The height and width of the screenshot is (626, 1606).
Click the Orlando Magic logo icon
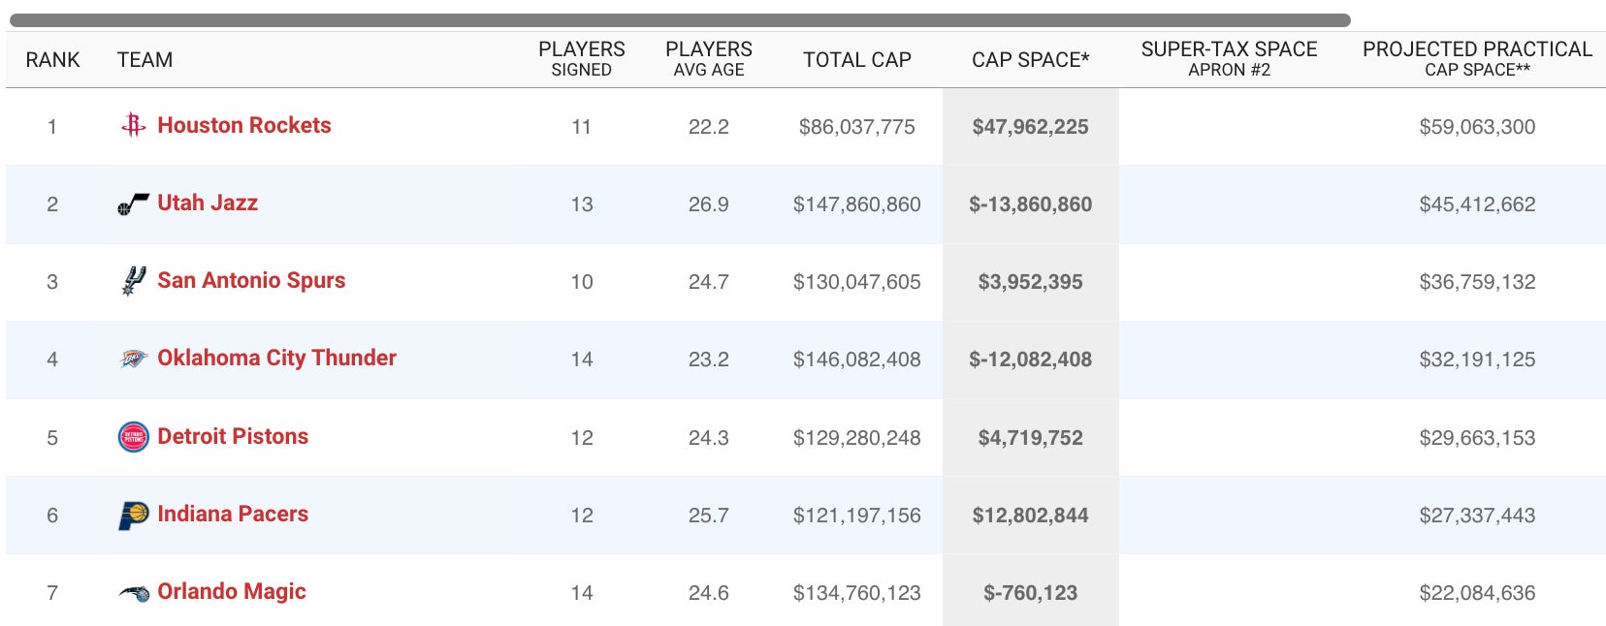[x=133, y=593]
